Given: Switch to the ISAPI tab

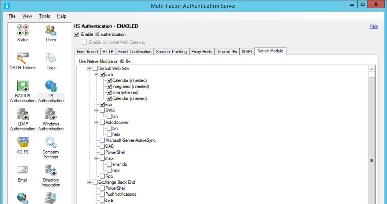Looking at the screenshot, I should [x=247, y=52].
